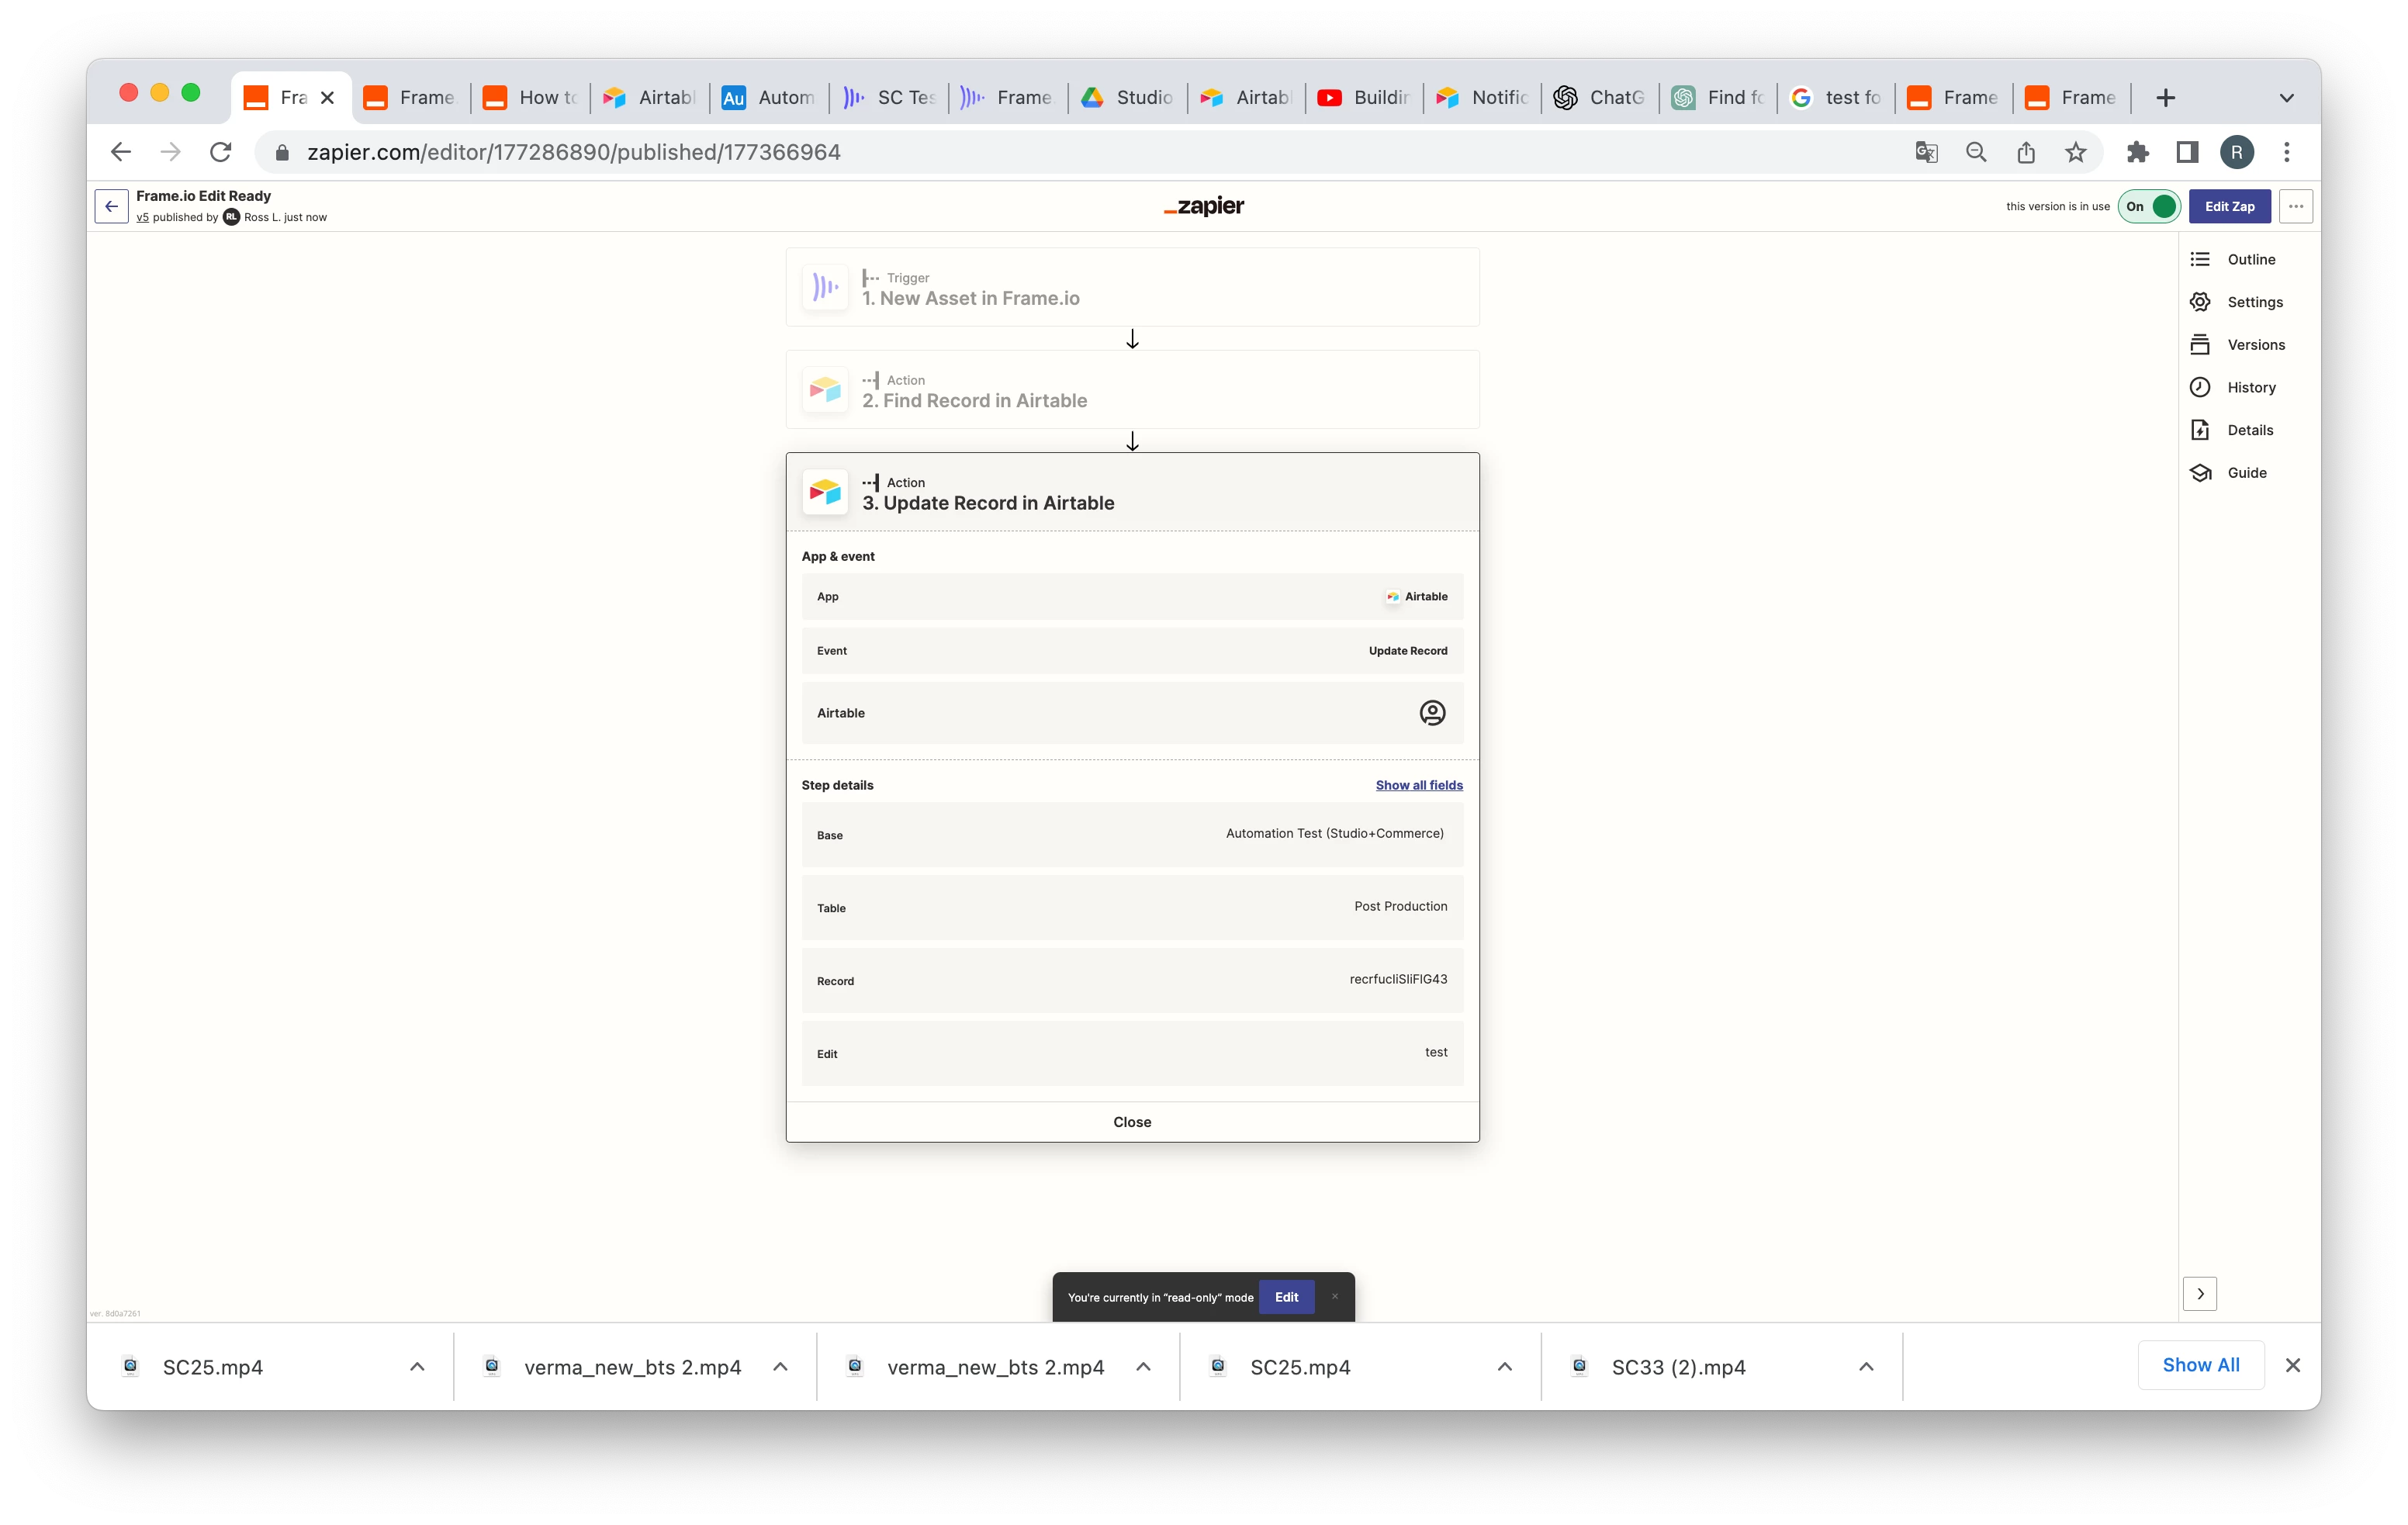
Task: Switch to the ChatGPT browser tab
Action: [x=1600, y=98]
